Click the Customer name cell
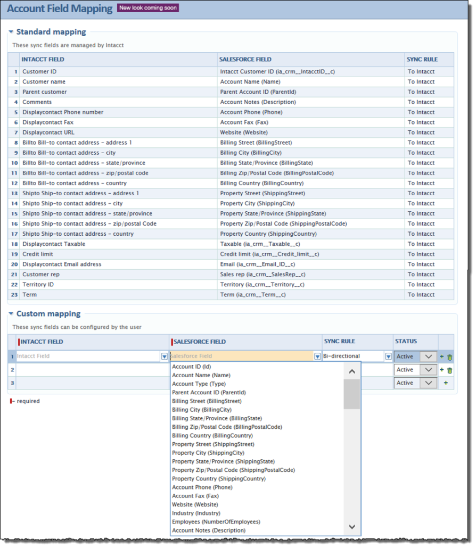 click(x=118, y=82)
